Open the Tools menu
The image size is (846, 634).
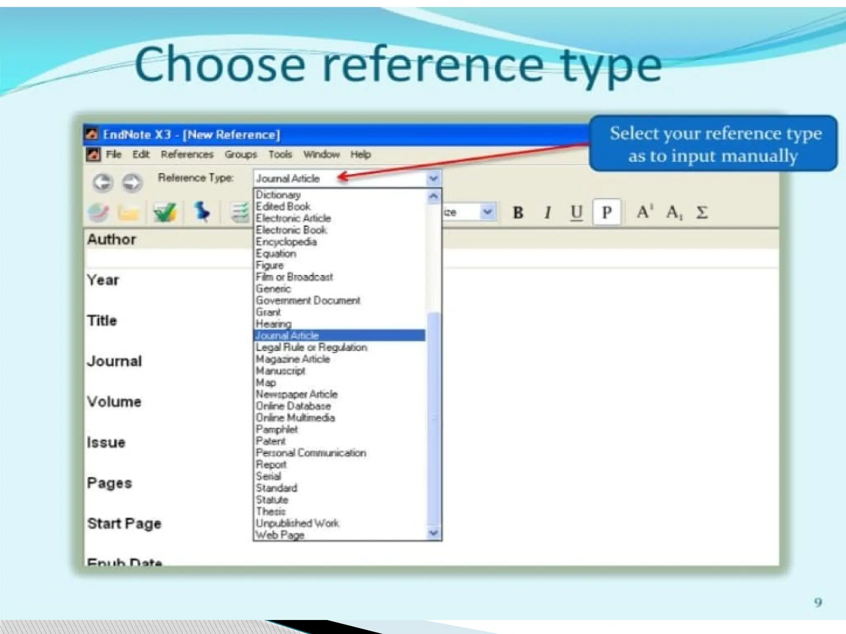(280, 154)
